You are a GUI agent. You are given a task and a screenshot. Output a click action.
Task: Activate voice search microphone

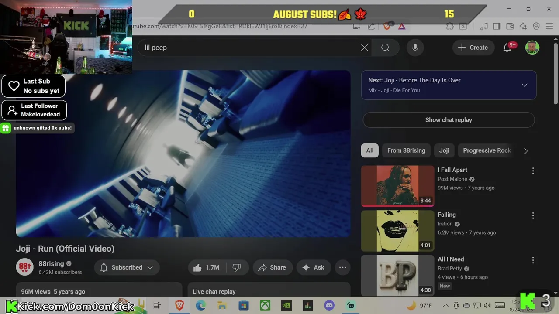[415, 48]
